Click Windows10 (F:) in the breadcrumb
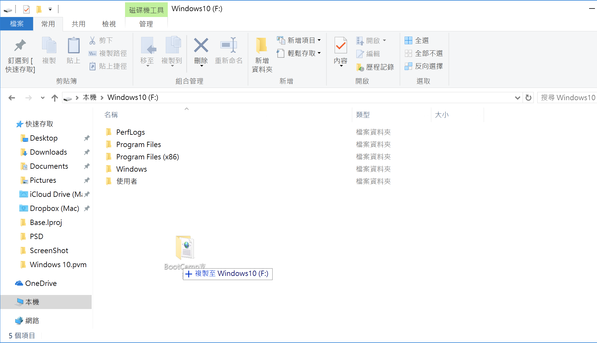This screenshot has height=343, width=597. 133,98
